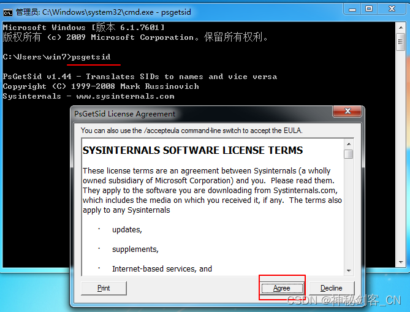Click the '版权所有 (c) 2009 Microsoft Corporation' line
This screenshot has height=312, width=410.
(135, 37)
